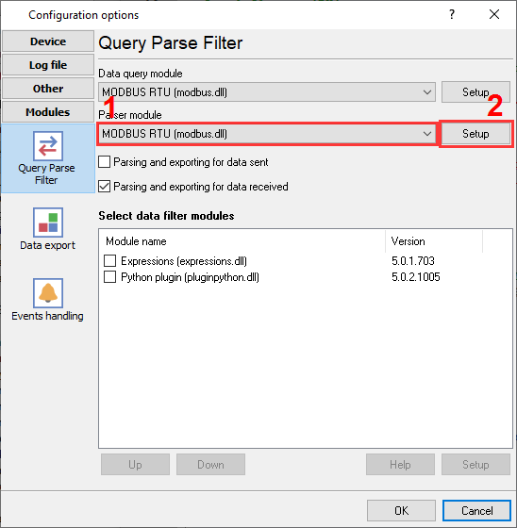The width and height of the screenshot is (517, 528).
Task: Click Setup for the Parser module
Action: tap(475, 134)
